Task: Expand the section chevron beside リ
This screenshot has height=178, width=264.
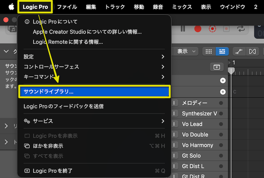Action: click(6, 126)
